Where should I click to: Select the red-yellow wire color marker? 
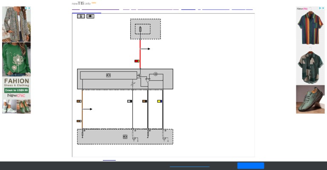[137, 61]
